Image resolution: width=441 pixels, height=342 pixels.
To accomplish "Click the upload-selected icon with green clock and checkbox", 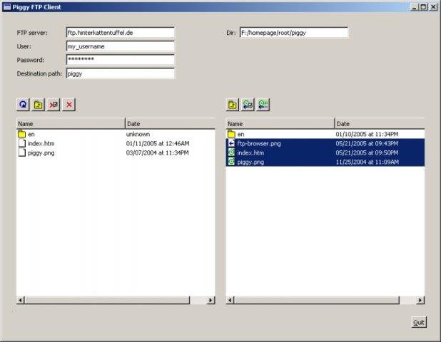I will 248,105.
